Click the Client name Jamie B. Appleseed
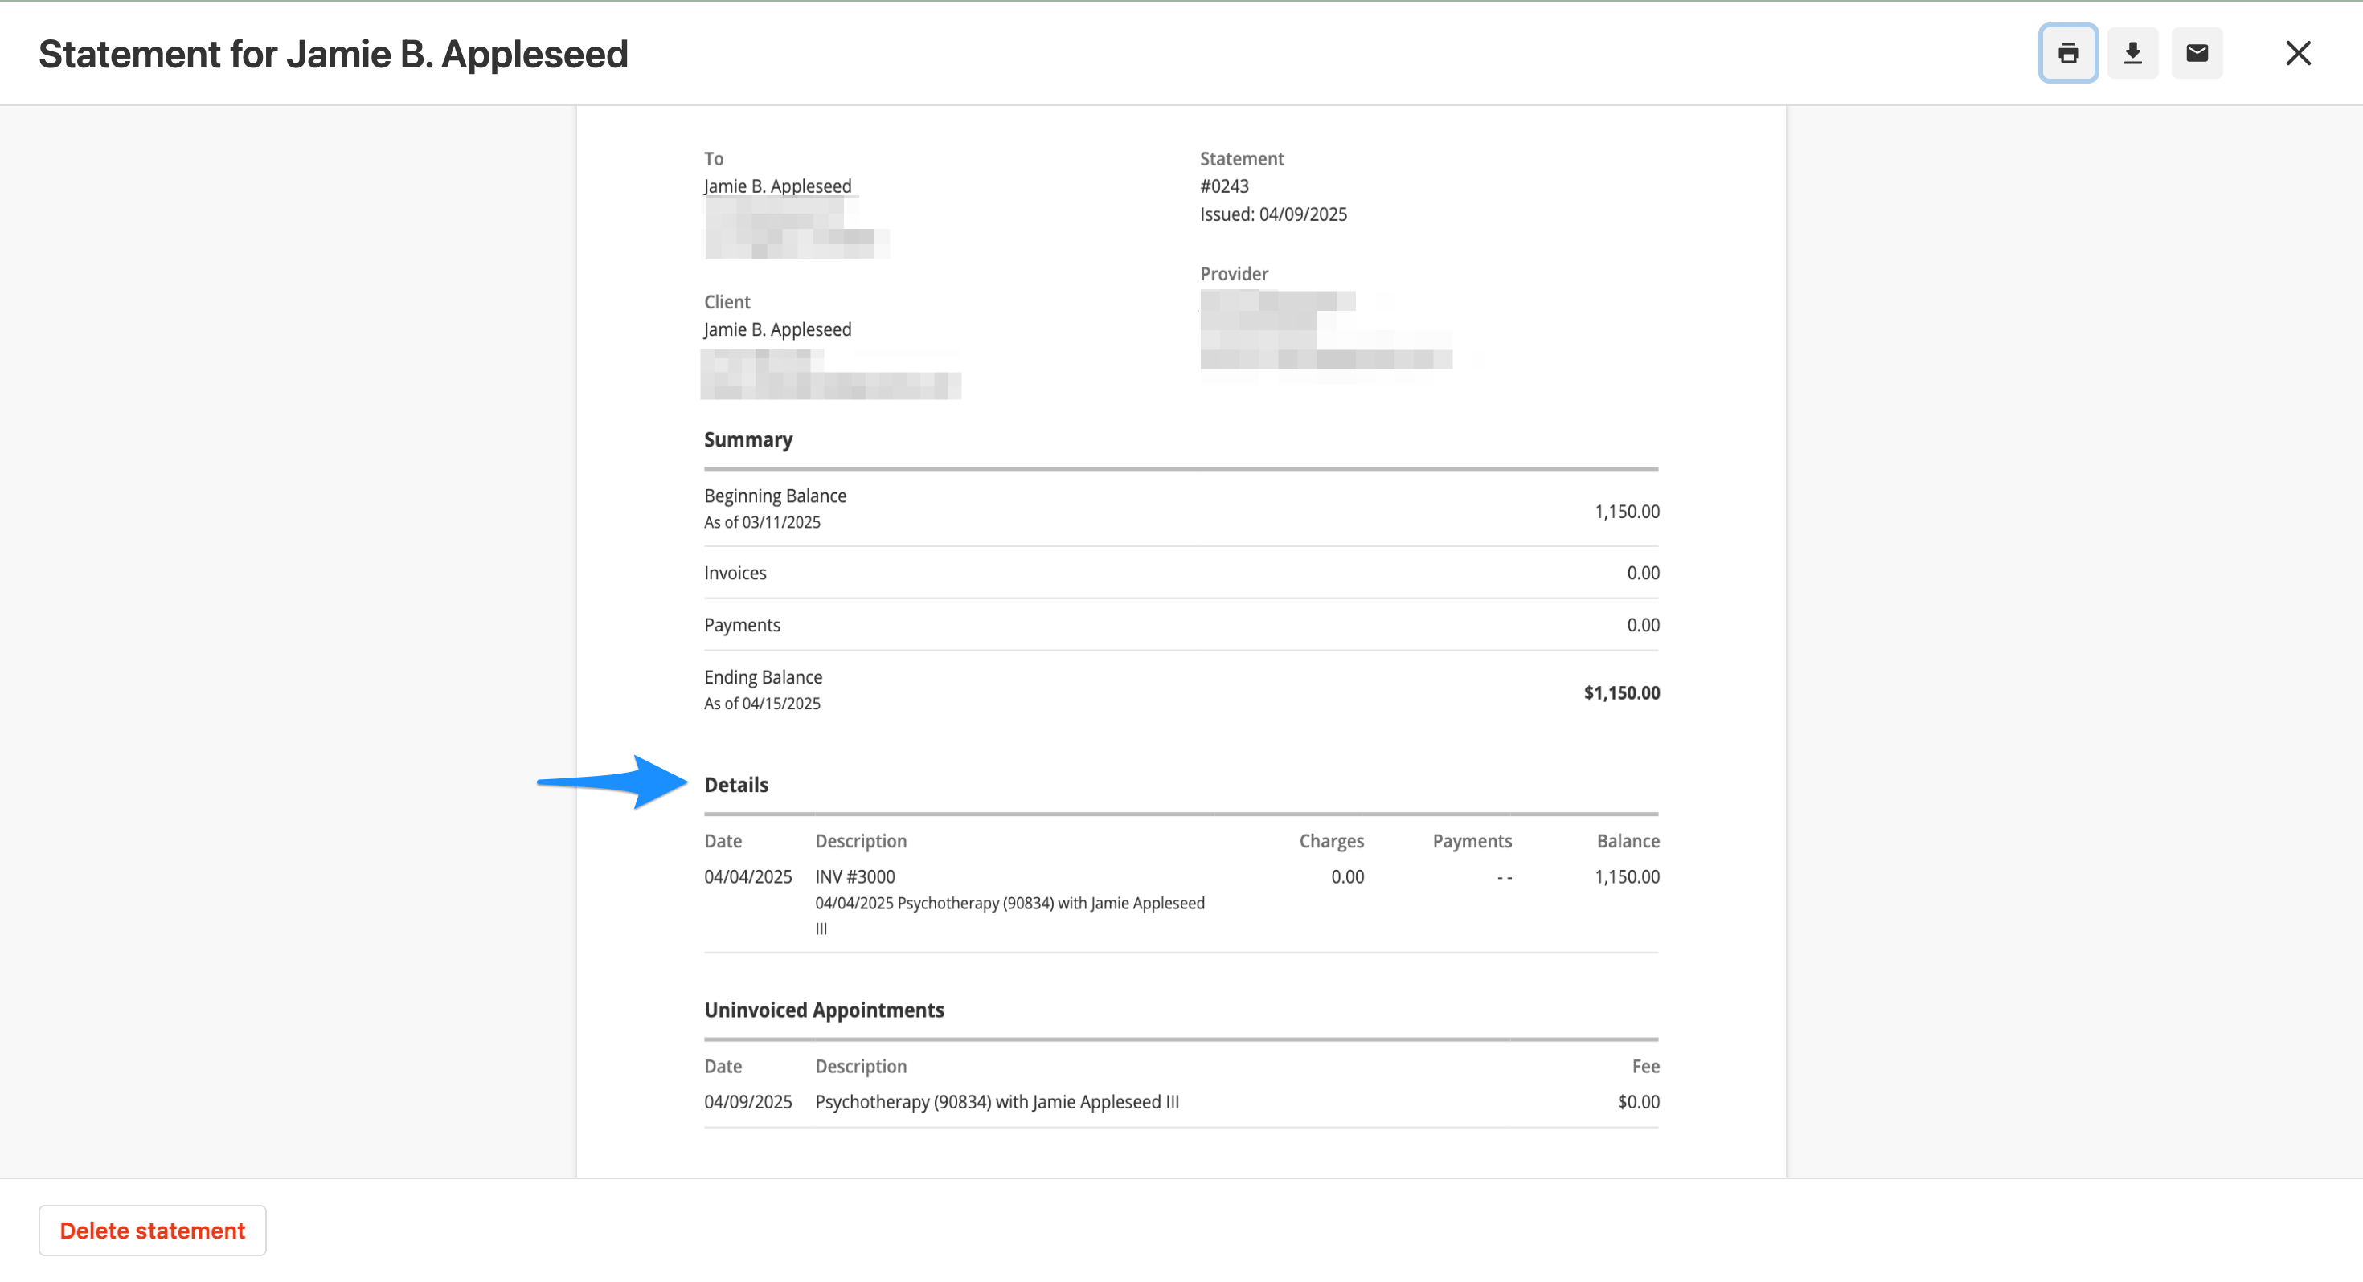The width and height of the screenshot is (2363, 1282). (777, 330)
